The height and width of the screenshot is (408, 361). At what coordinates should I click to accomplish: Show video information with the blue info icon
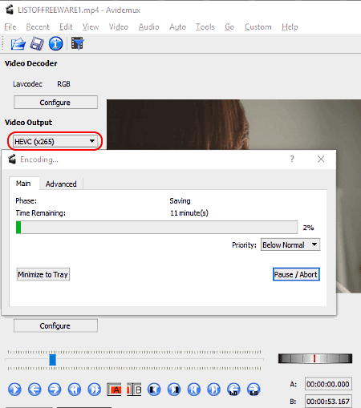tap(55, 43)
